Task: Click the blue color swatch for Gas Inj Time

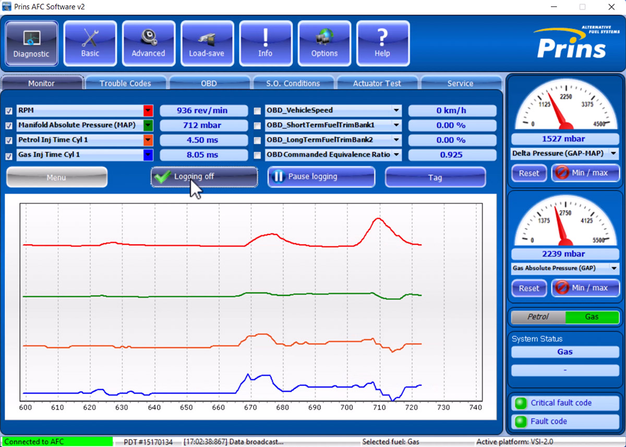Action: tap(148, 155)
